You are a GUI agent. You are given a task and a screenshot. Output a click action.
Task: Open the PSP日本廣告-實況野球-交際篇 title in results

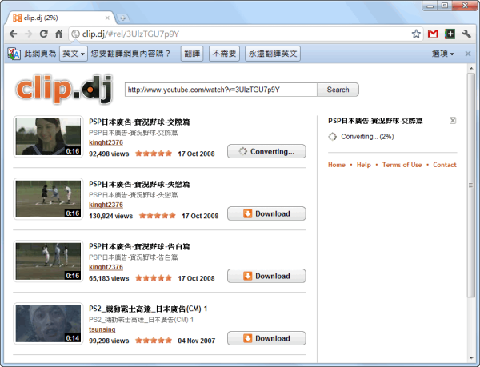point(139,122)
